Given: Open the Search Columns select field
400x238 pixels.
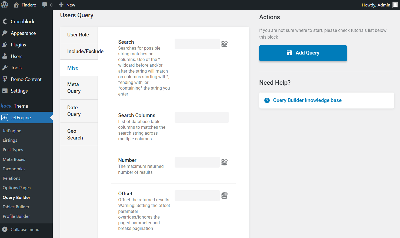Looking at the screenshot, I should point(202,117).
